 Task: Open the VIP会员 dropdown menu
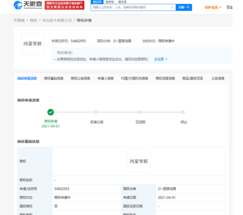click(x=213, y=7)
